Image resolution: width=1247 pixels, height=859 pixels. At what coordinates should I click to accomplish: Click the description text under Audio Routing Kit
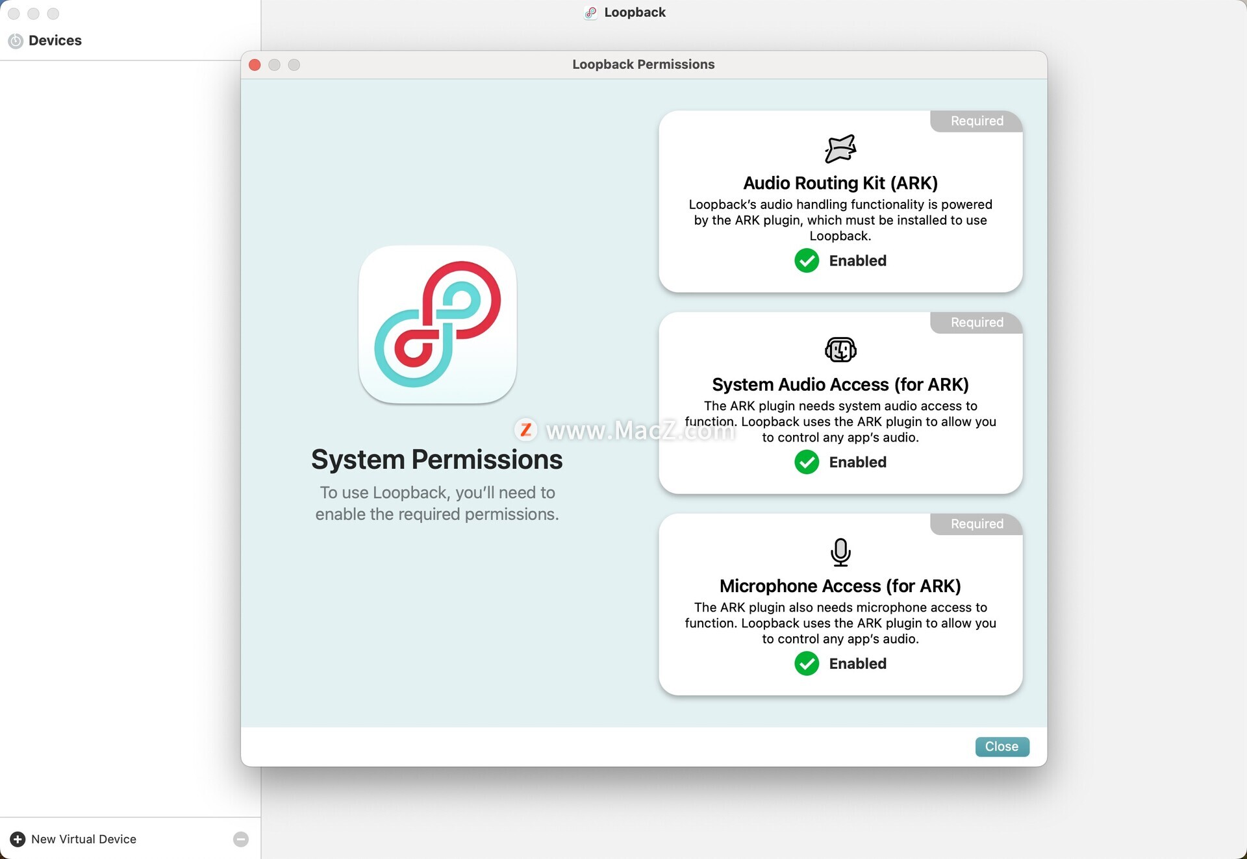[840, 220]
